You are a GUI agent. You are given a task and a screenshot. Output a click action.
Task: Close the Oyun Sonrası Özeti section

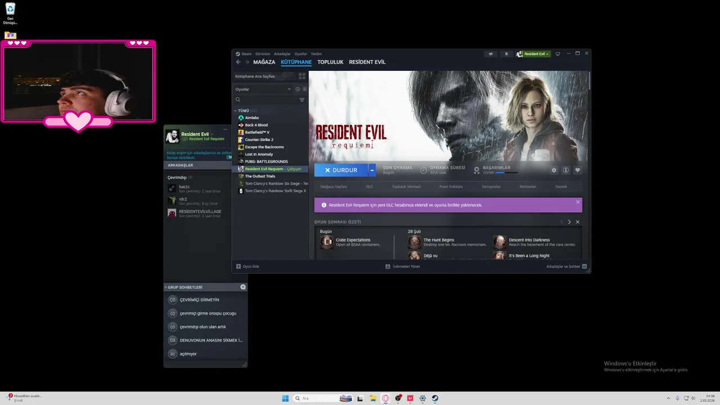[578, 222]
